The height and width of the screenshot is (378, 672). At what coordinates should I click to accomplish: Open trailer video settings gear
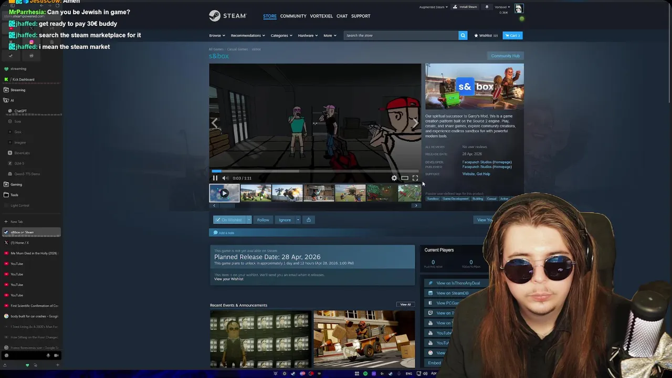point(394,178)
